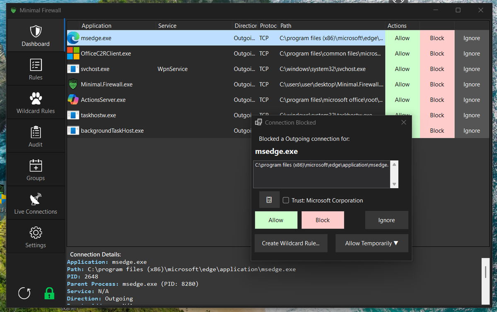
Task: Ignore the OfficeC2RClient.exe row
Action: pyautogui.click(x=472, y=53)
